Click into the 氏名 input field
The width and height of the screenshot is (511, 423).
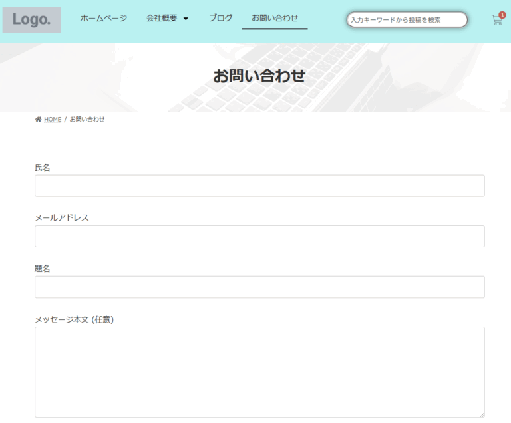259,186
